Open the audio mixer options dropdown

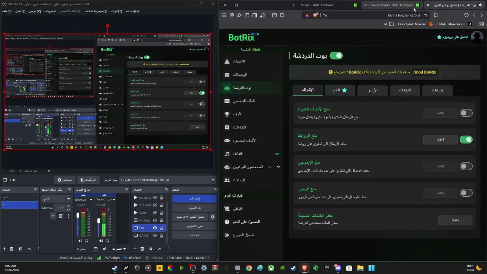pyautogui.click(x=119, y=249)
